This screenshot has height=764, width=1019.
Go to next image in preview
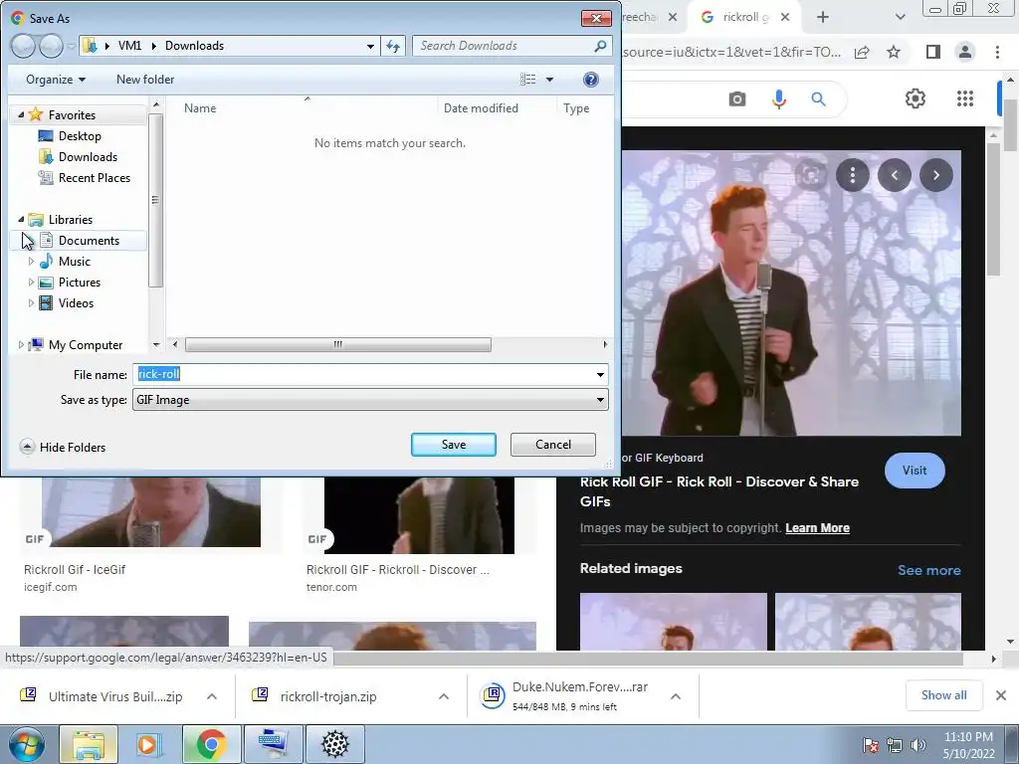(935, 175)
